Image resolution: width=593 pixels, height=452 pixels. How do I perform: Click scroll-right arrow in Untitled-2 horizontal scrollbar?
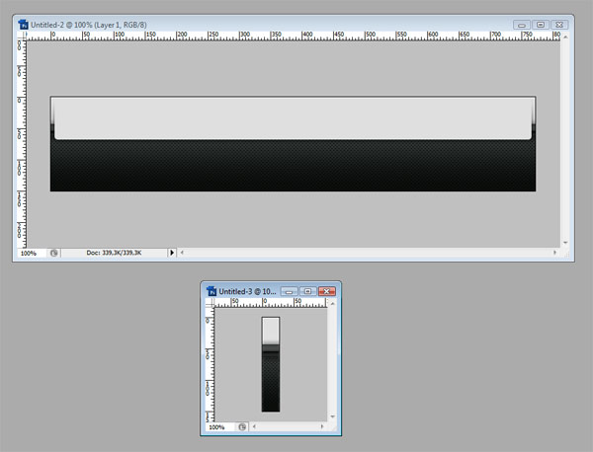(x=554, y=253)
